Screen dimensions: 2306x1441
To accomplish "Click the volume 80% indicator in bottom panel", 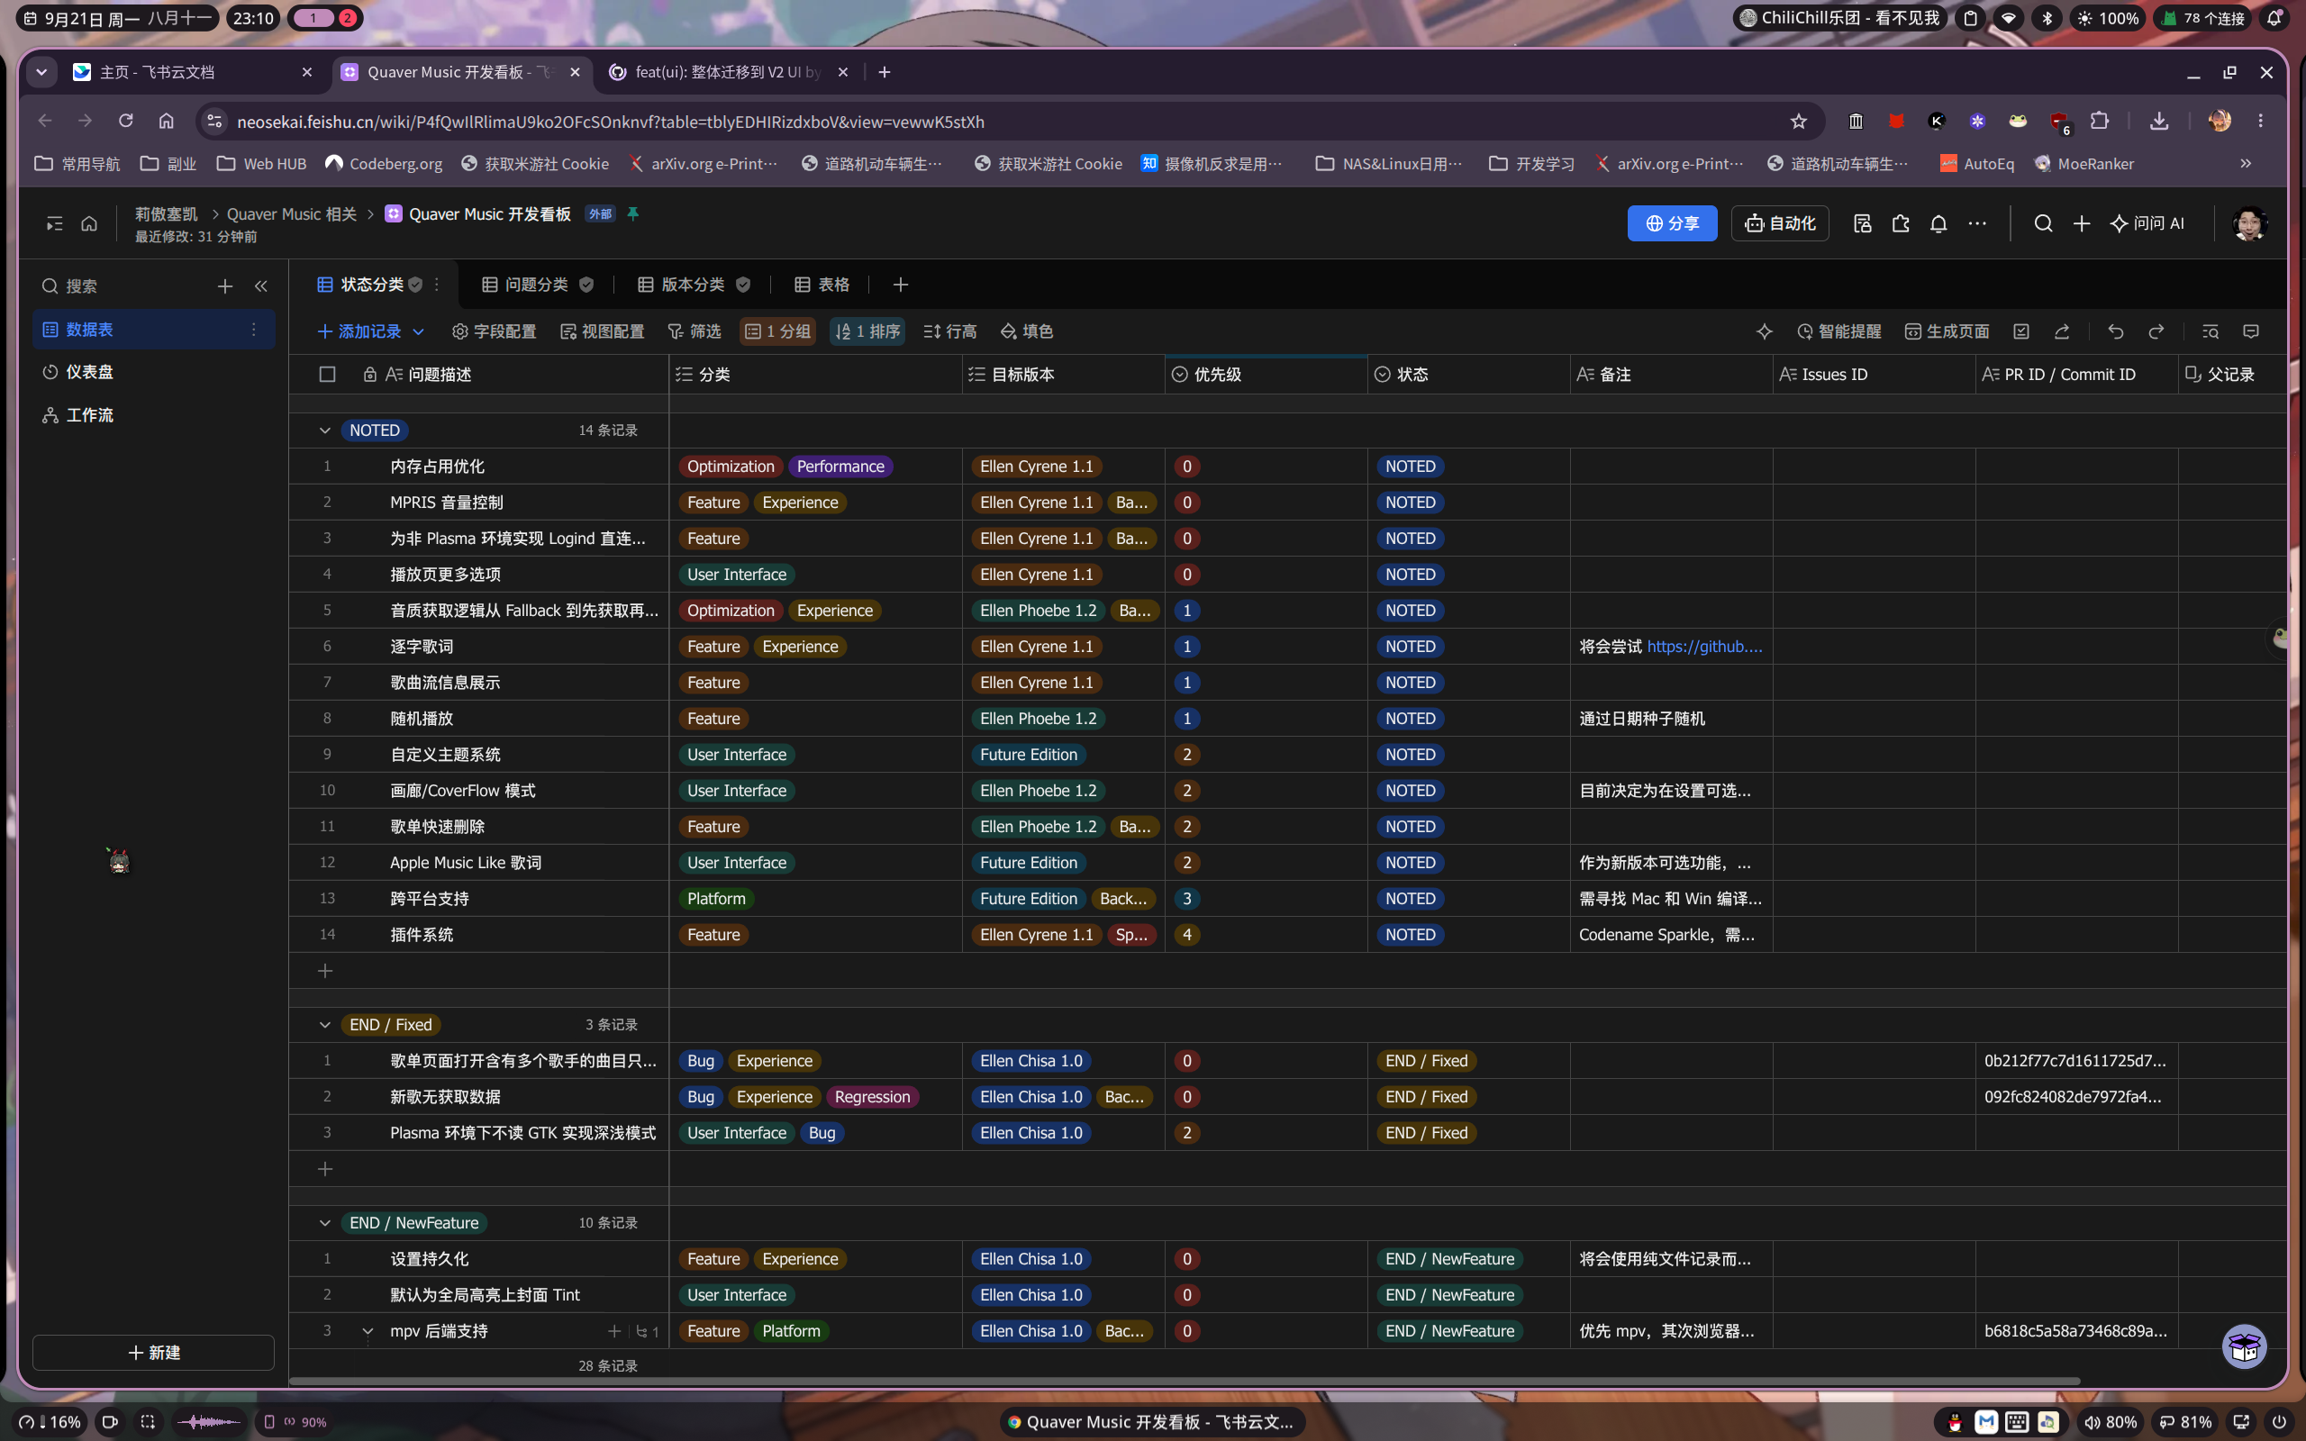I will pos(2109,1422).
